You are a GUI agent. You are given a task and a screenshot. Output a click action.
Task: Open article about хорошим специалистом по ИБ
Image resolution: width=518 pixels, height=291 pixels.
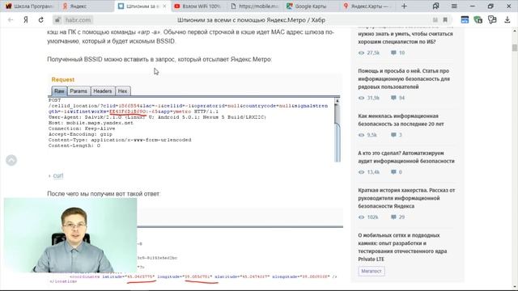(405, 38)
